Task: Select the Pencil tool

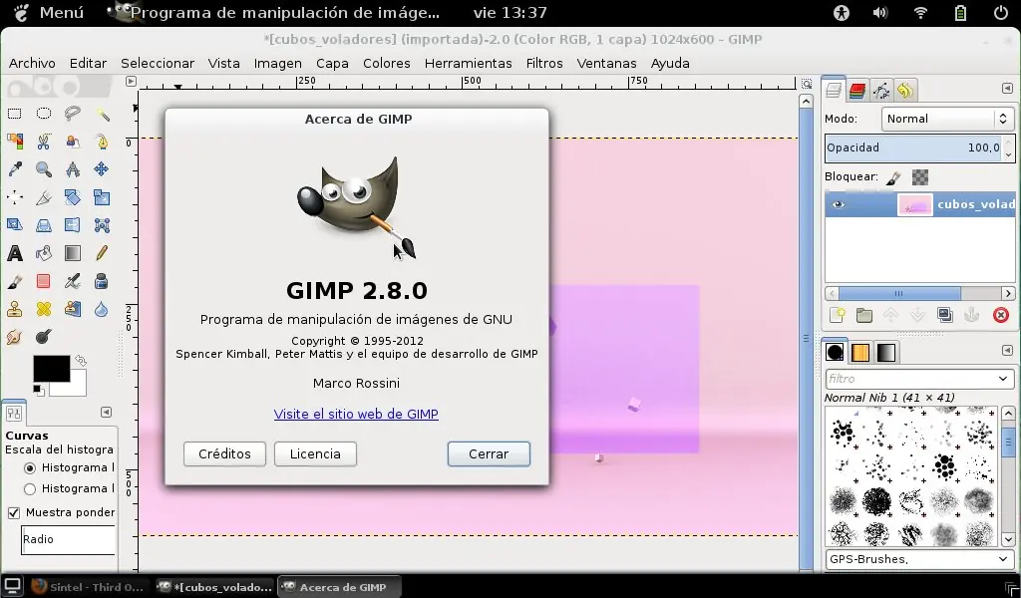Action: [102, 253]
